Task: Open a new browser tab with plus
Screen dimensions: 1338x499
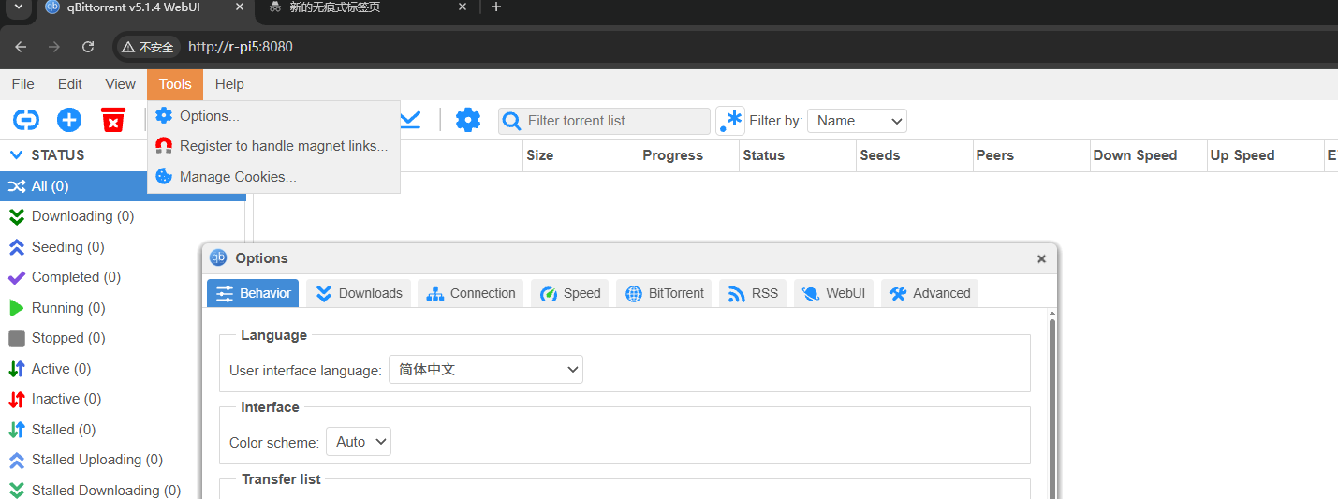Action: [496, 7]
